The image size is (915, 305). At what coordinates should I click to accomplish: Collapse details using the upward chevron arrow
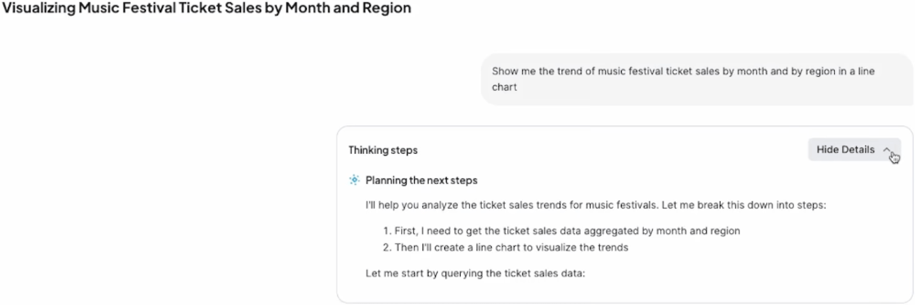coord(886,149)
